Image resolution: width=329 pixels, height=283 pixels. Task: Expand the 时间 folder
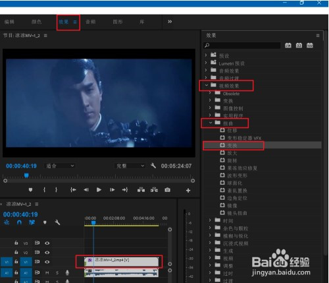(x=210, y=220)
